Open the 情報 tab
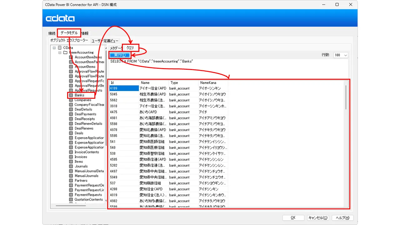Image resolution: width=400 pixels, height=225 pixels. 85,33
